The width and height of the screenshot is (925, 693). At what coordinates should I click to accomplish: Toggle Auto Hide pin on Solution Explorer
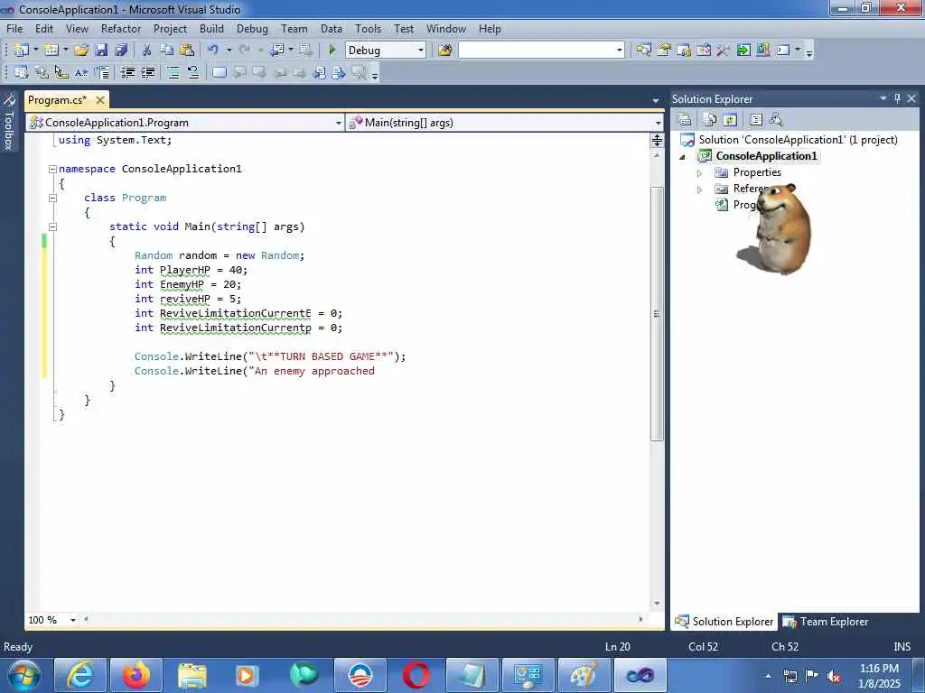[897, 99]
